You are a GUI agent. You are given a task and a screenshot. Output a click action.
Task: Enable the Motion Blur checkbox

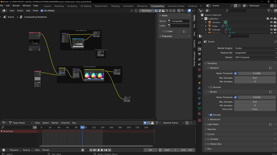208,144
